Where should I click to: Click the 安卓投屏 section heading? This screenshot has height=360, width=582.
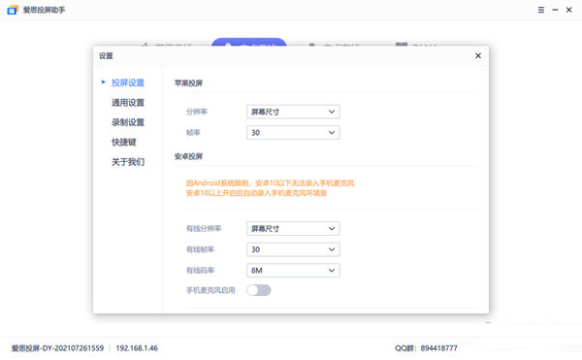(188, 156)
